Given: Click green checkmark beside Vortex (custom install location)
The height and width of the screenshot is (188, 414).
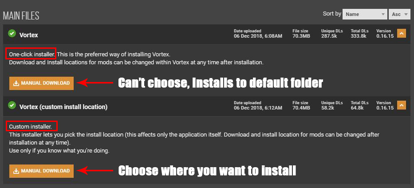Looking at the screenshot, I should pos(12,106).
